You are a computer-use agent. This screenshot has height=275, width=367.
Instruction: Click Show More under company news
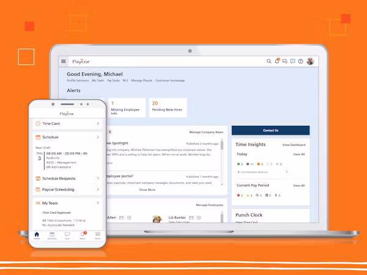click(147, 190)
